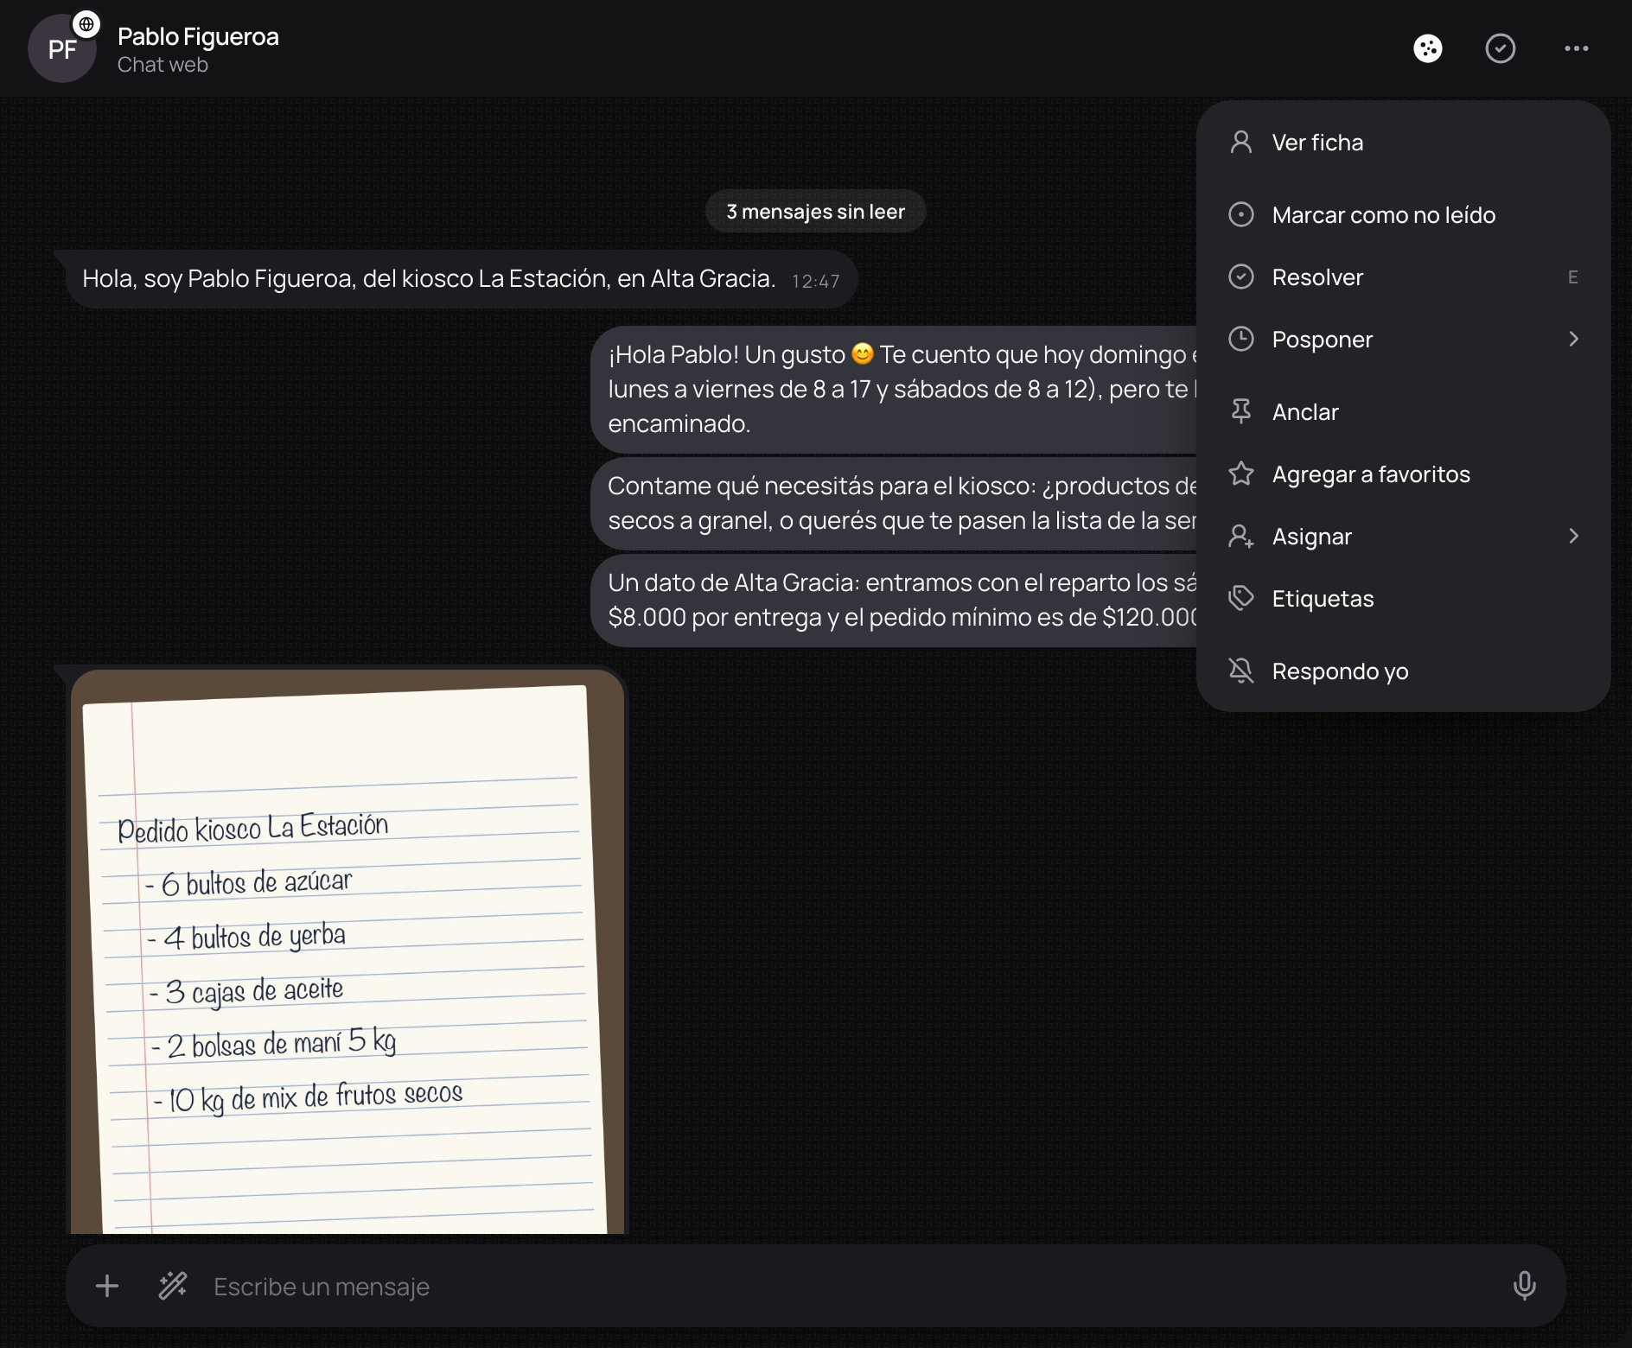Select Ver ficha menu entry
This screenshot has width=1632, height=1348.
pyautogui.click(x=1403, y=143)
